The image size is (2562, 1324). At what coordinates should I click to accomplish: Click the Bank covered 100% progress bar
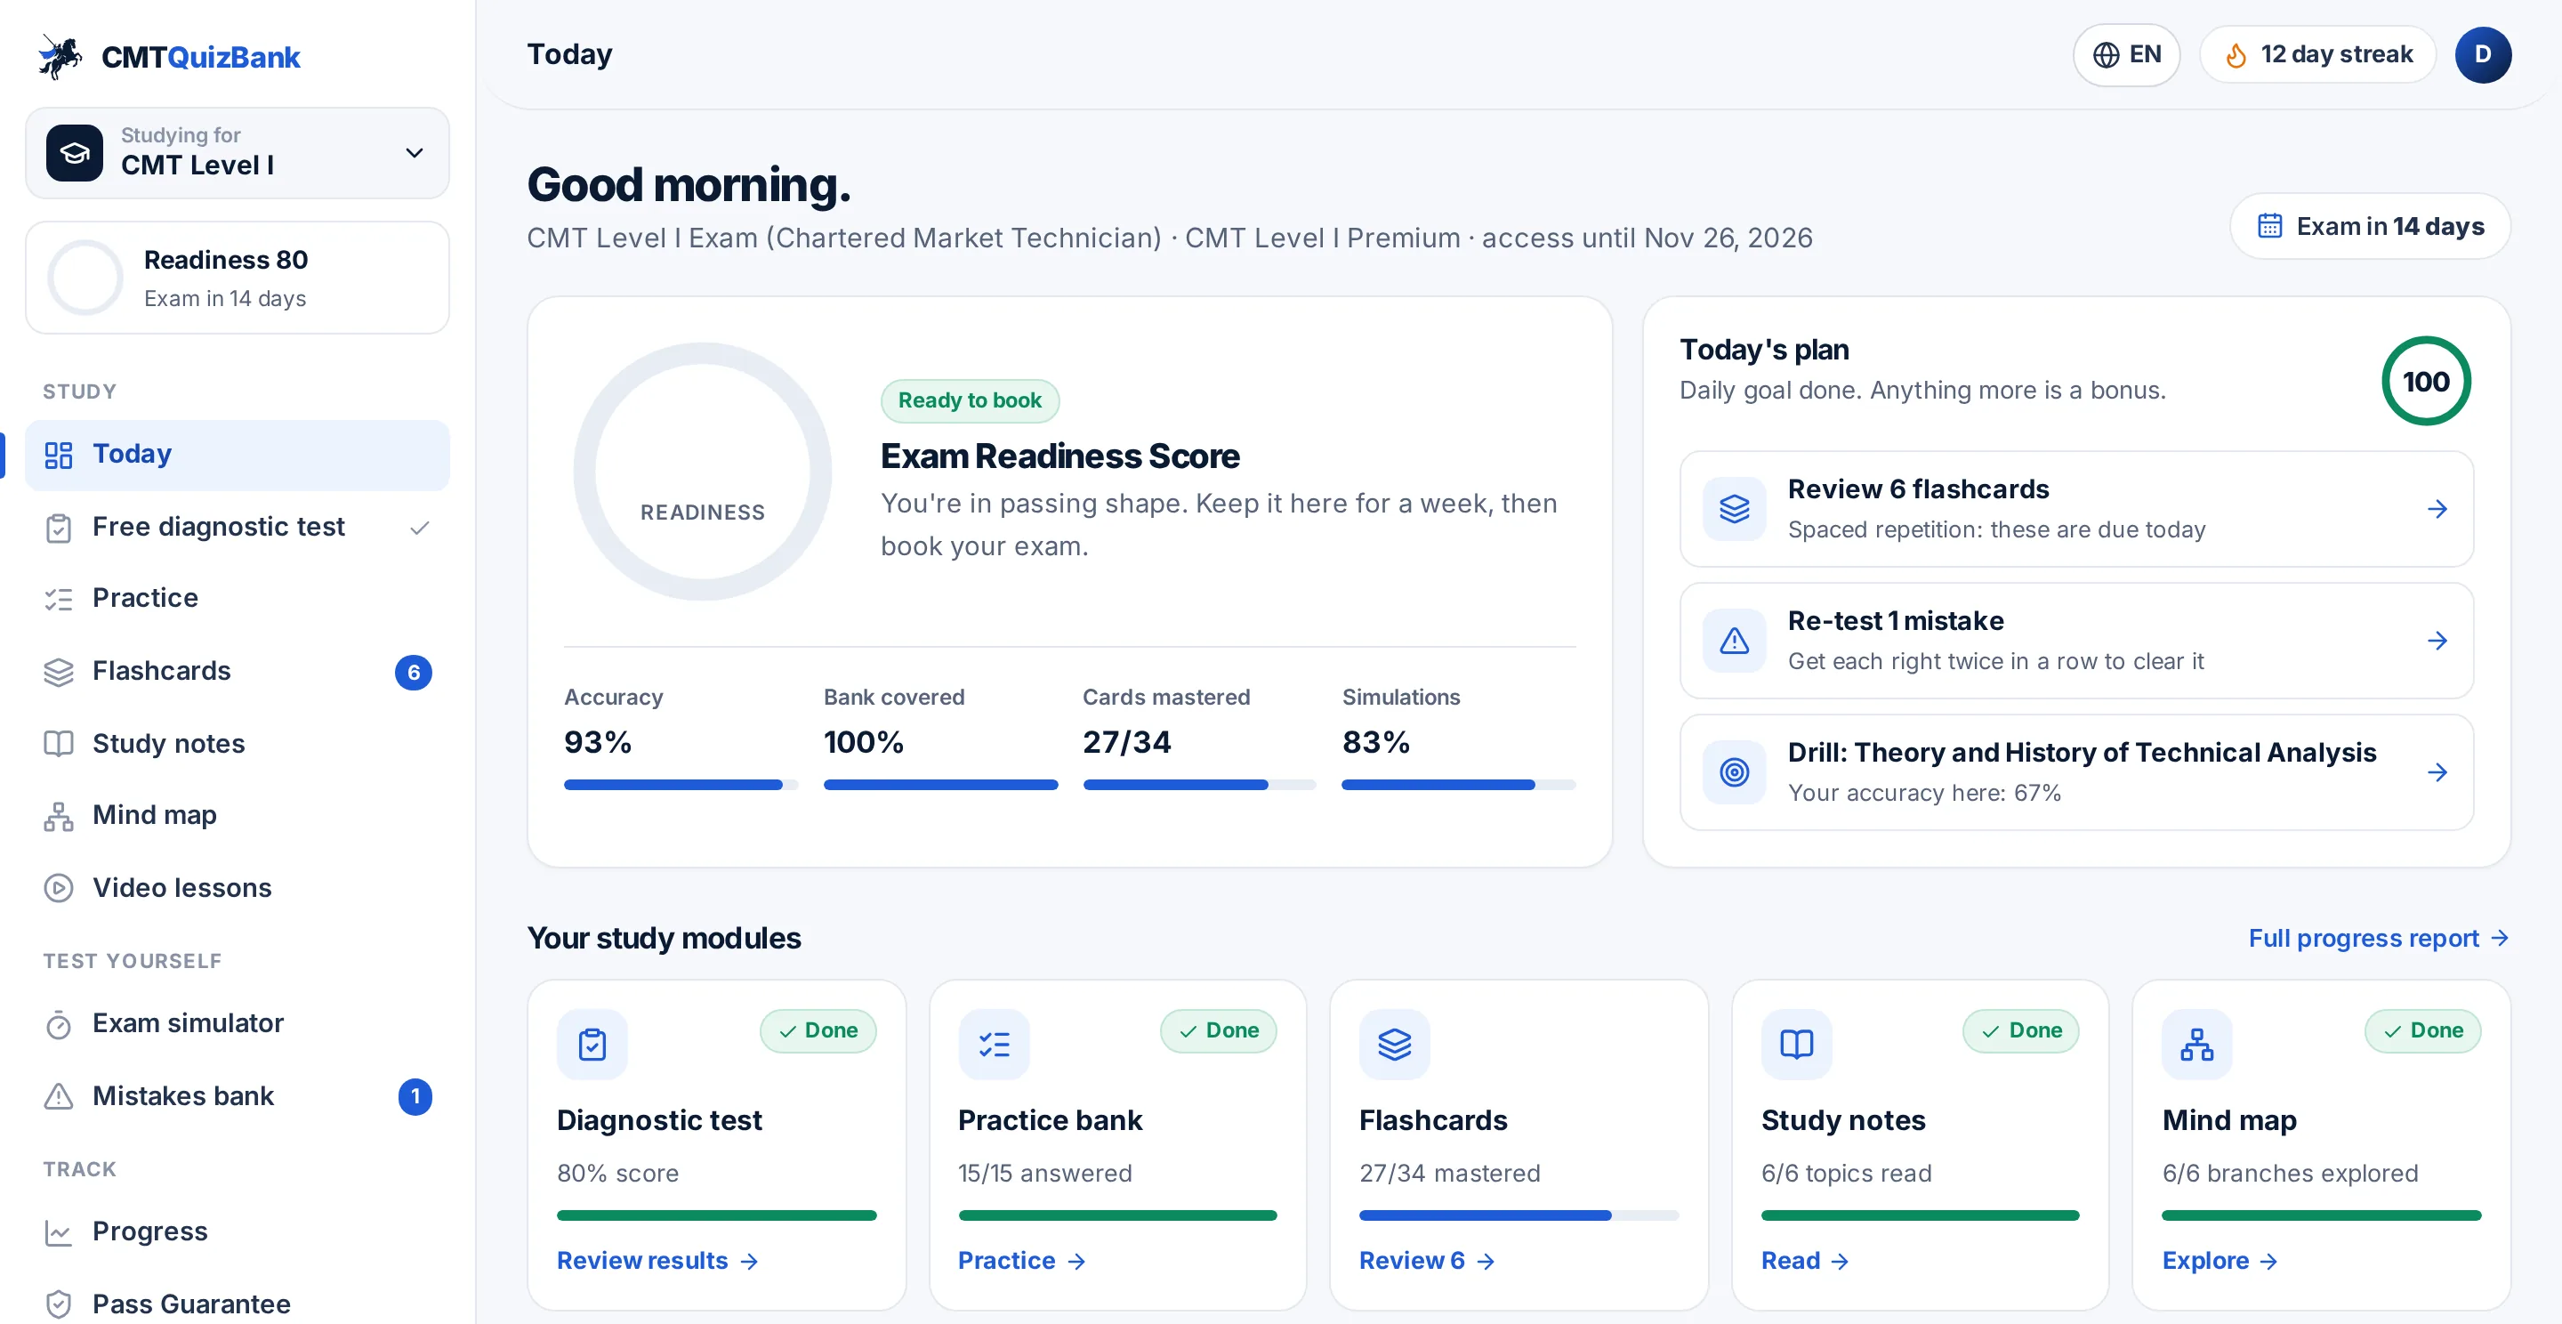940,785
